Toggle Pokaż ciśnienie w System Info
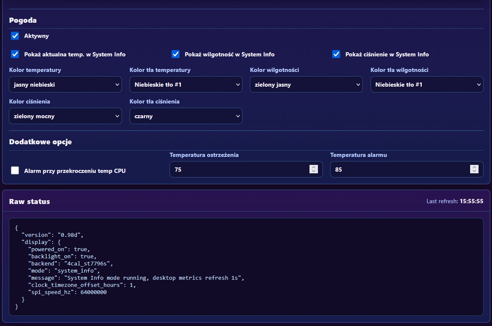This screenshot has height=326, width=492. coord(336,54)
